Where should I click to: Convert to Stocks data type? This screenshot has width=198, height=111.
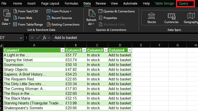(151, 18)
